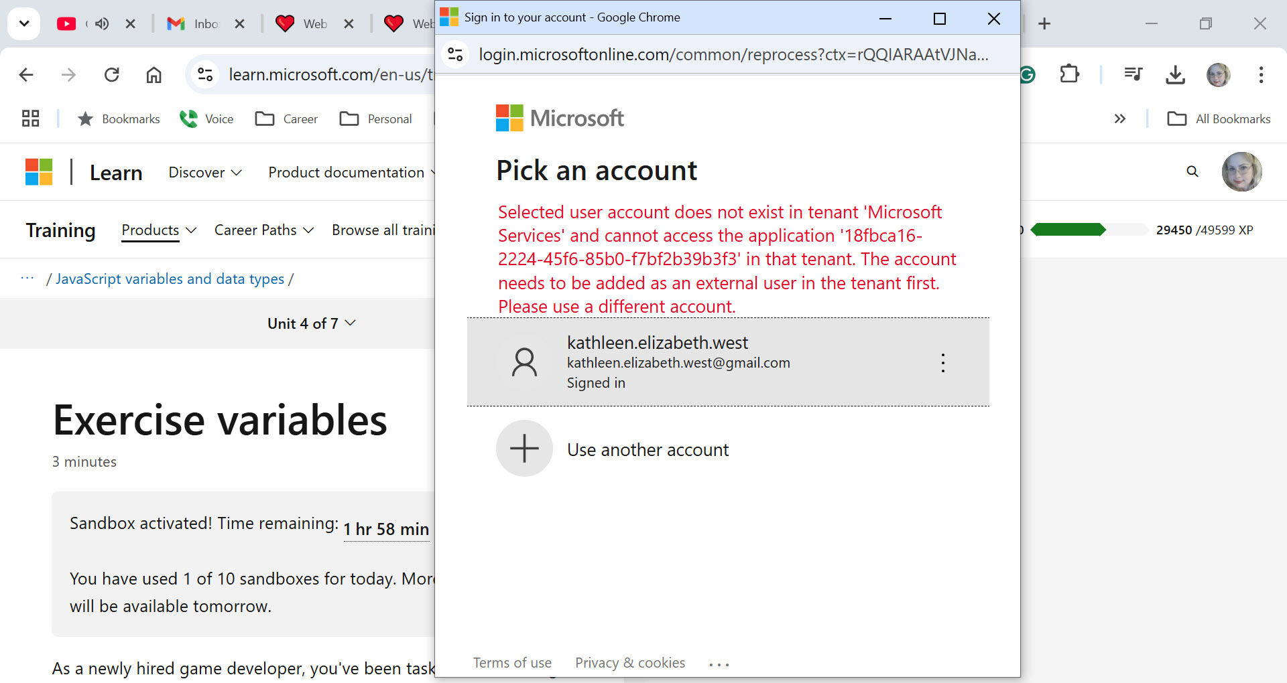The image size is (1287, 683).
Task: Open media playback controls in the toolbar
Action: [1132, 74]
